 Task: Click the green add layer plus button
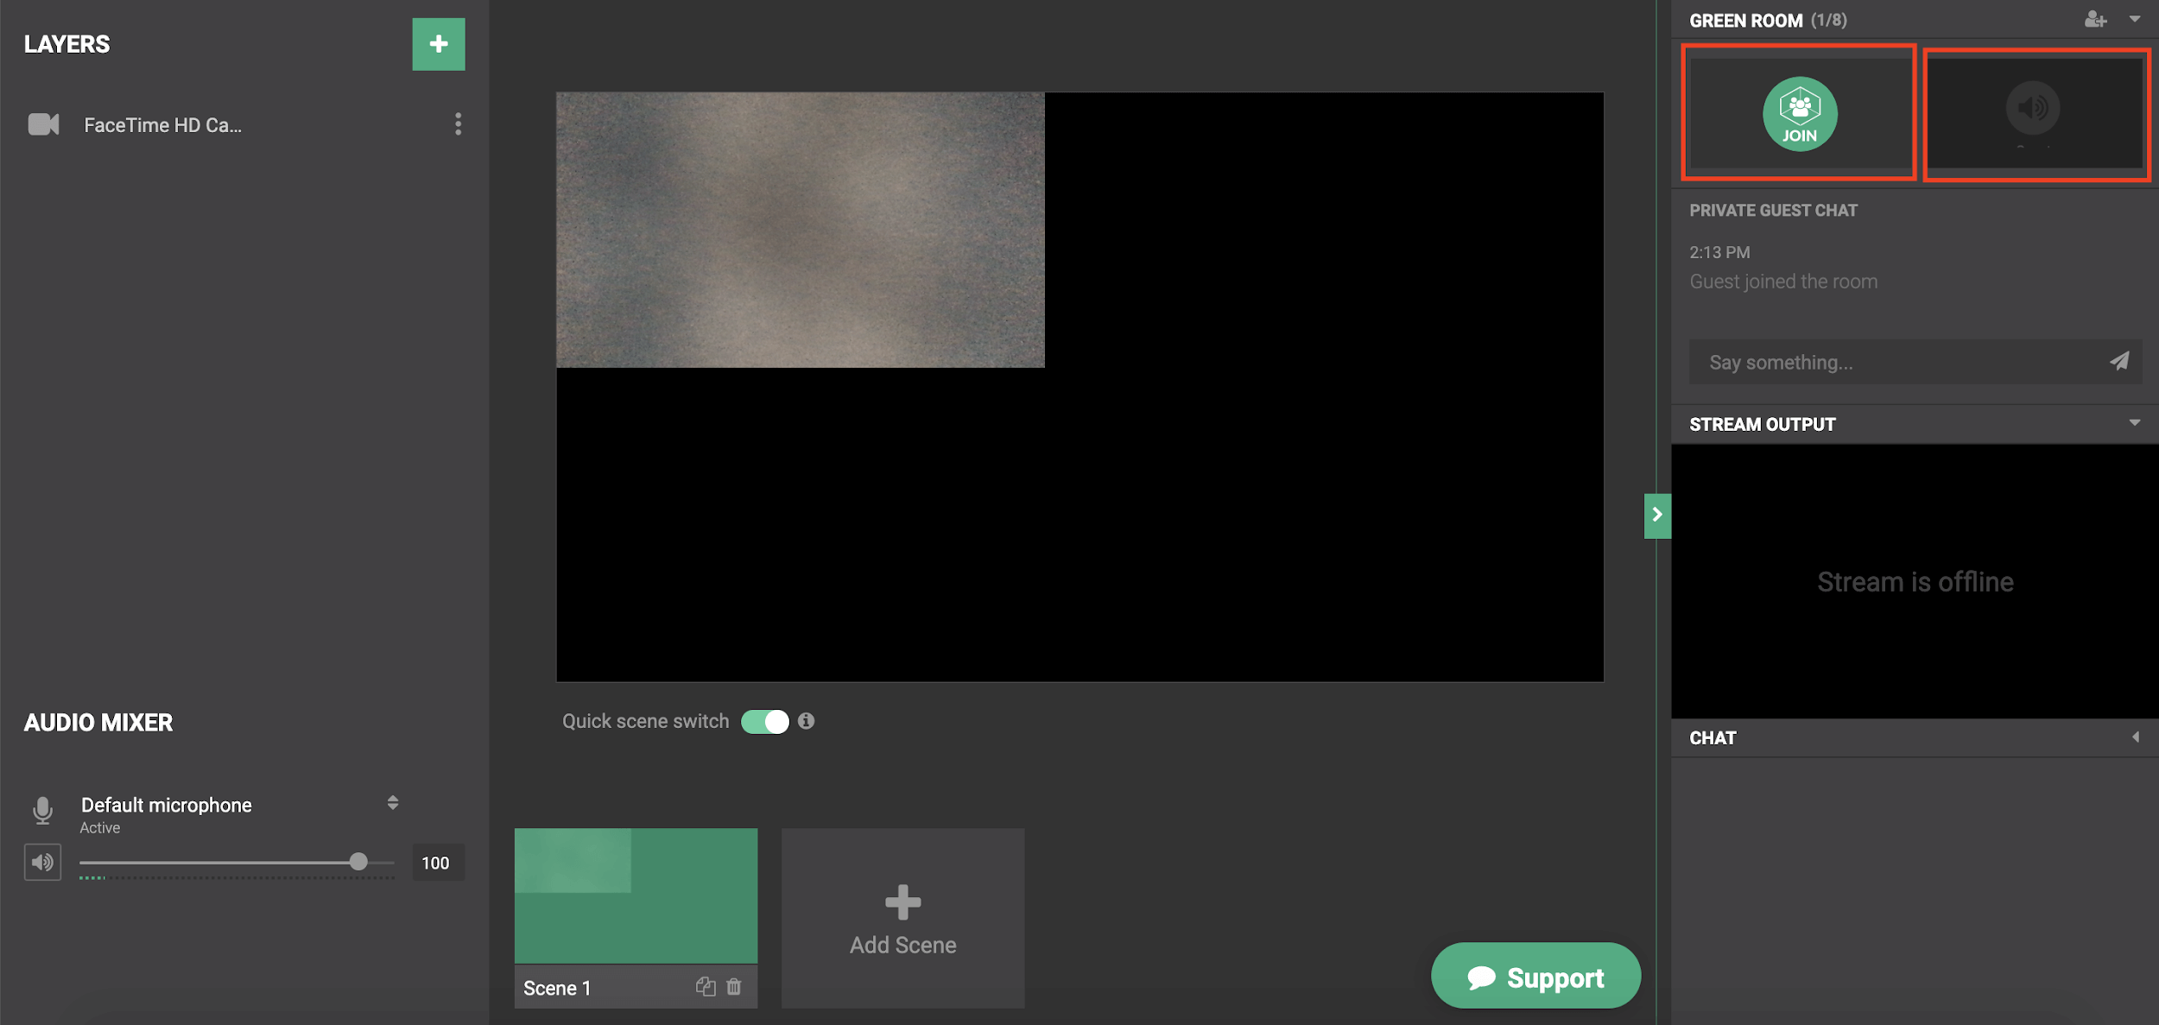pyautogui.click(x=438, y=44)
